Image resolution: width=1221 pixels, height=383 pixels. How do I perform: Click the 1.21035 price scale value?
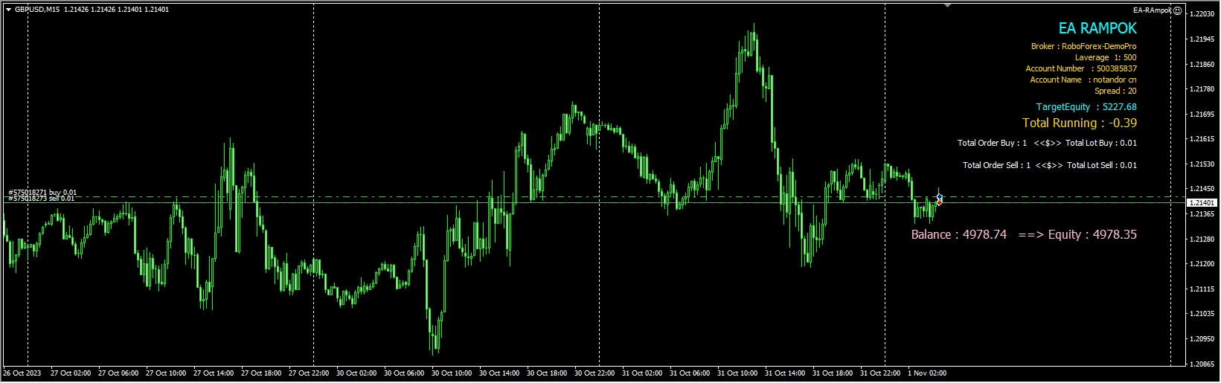point(1202,314)
